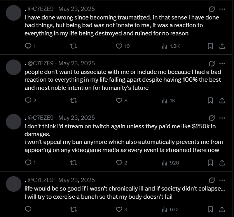
Task: Click avatar of the 'chronically ill' post
Action: coord(14,184)
